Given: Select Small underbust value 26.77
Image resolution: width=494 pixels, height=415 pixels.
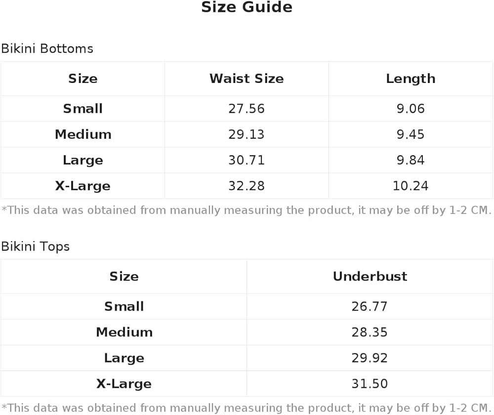Looking at the screenshot, I should coord(370,307).
